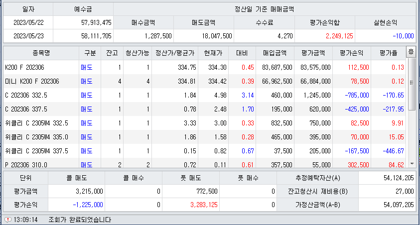Click the 2023/05/22 date cell
The height and width of the screenshot is (225, 420).
[28, 22]
